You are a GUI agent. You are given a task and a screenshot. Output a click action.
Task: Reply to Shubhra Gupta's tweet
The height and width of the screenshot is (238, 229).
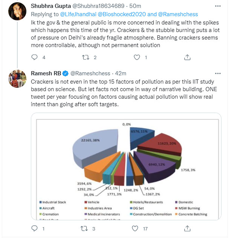pyautogui.click(x=35, y=58)
